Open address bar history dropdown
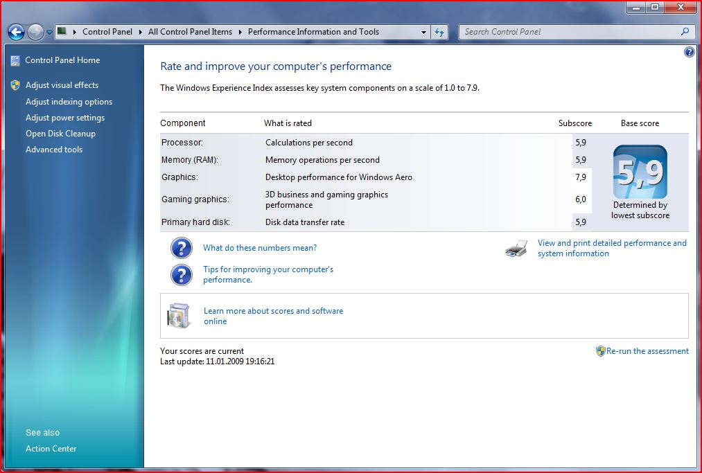The width and height of the screenshot is (702, 473). click(x=423, y=33)
